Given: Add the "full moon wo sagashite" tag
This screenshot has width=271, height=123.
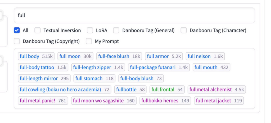Looking at the screenshot, I should point(104,101).
